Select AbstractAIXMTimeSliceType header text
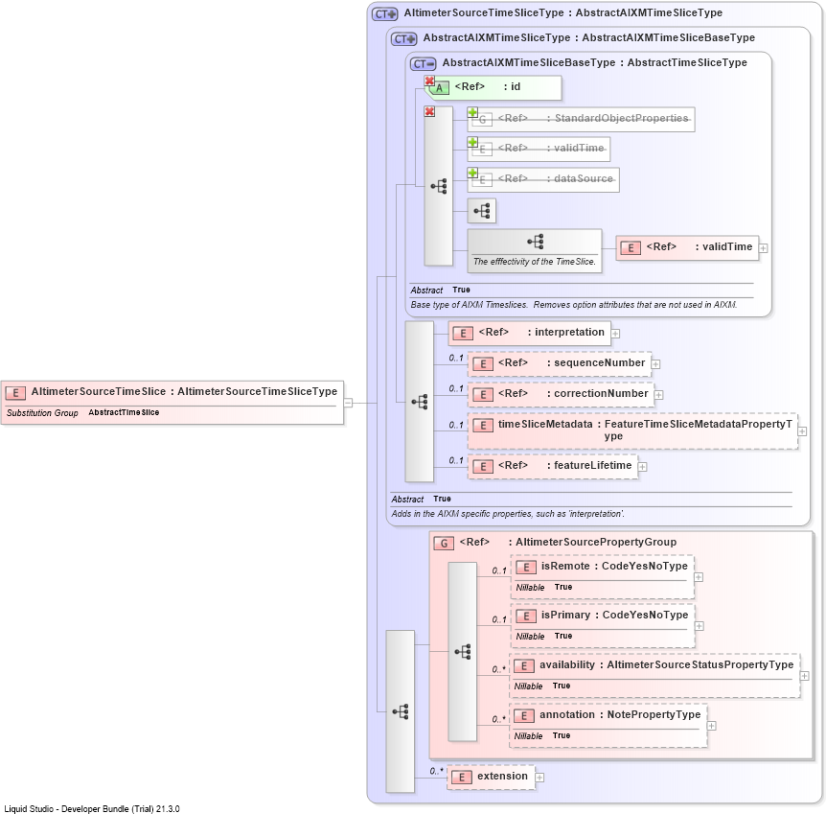 [x=589, y=38]
